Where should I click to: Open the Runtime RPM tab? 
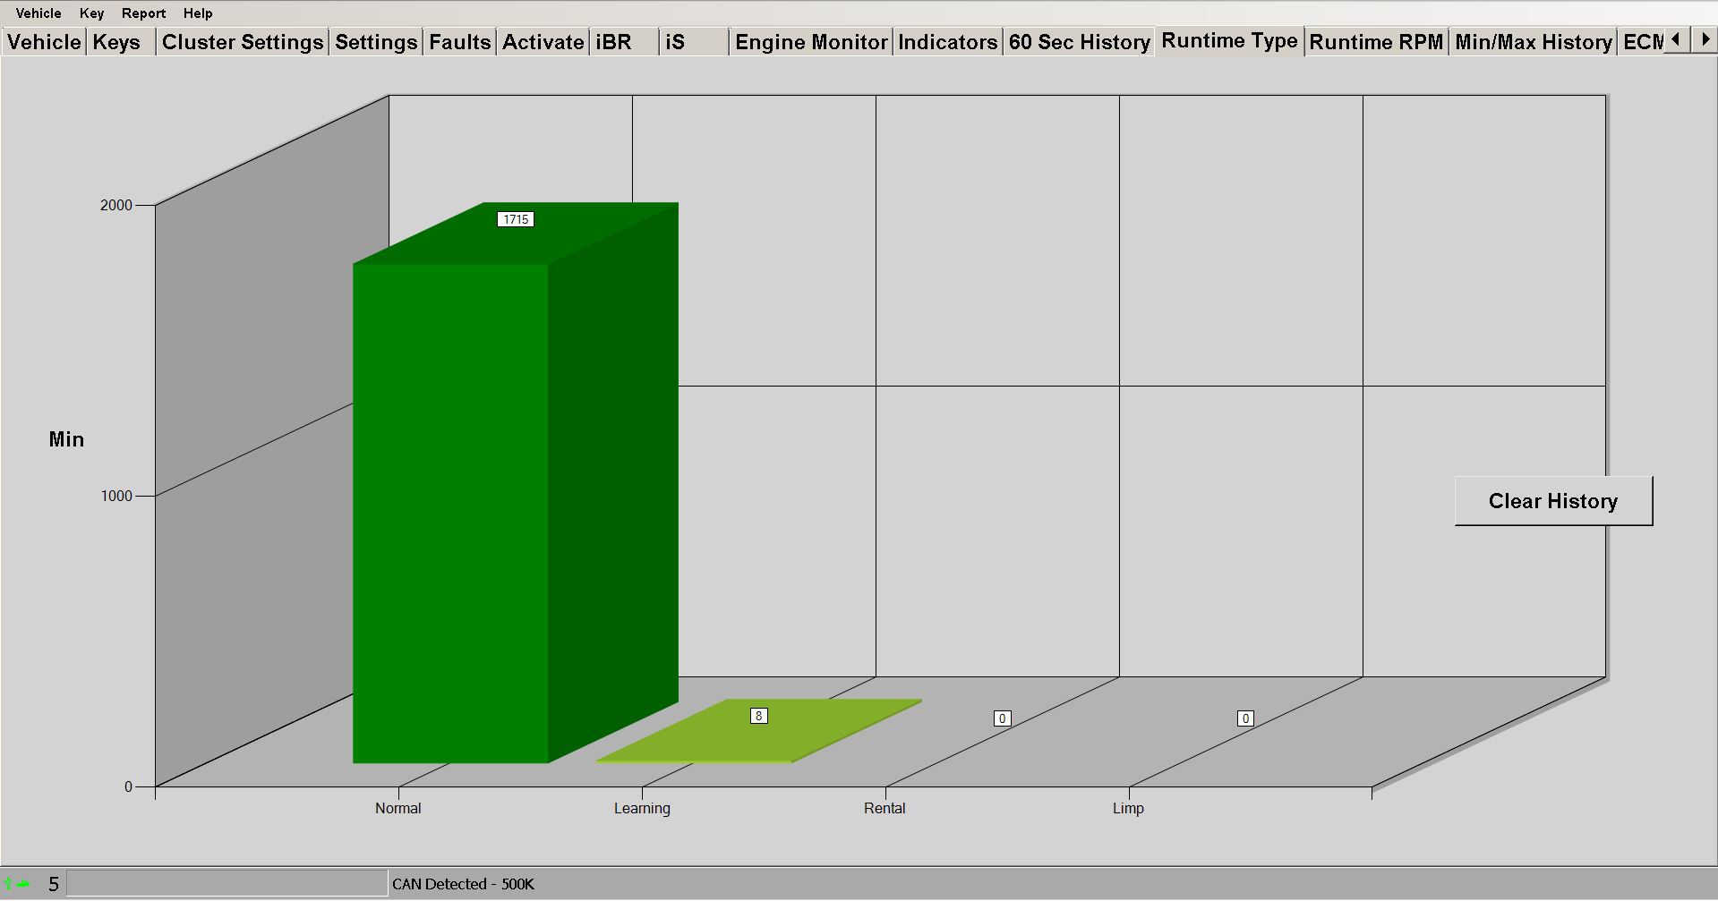point(1376,42)
